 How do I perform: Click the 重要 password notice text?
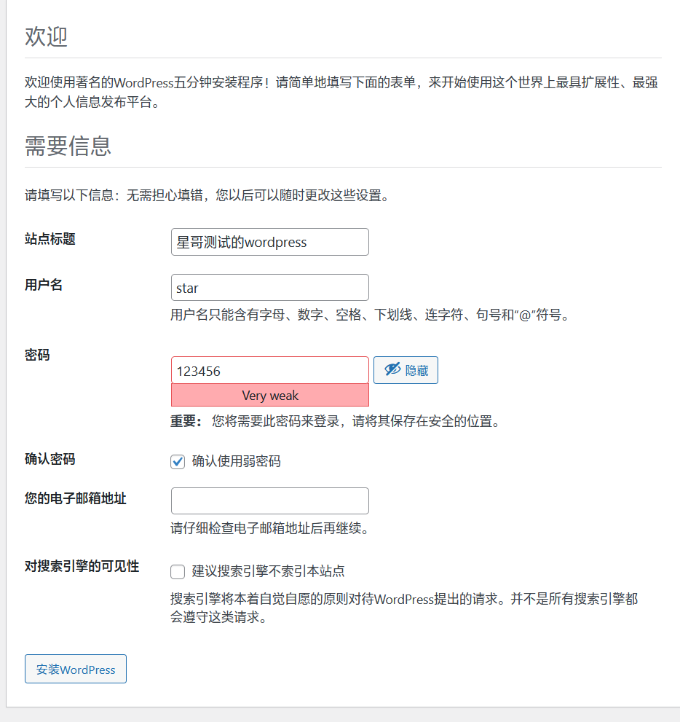[x=336, y=421]
